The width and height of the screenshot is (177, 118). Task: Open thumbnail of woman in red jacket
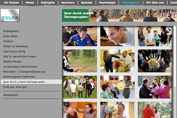(x=155, y=110)
